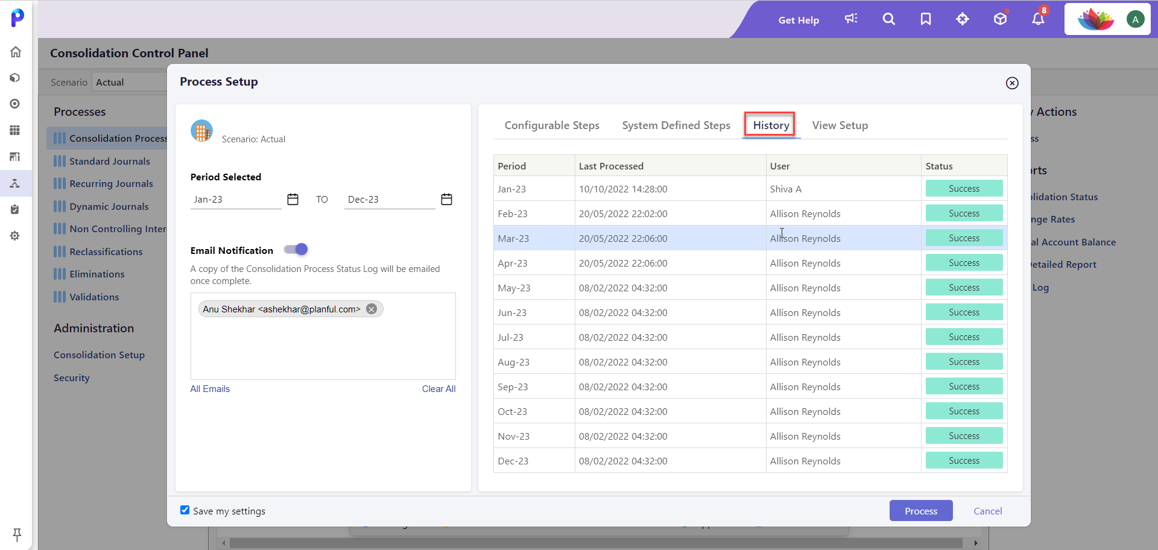Click the Success status for Dec-23
The width and height of the screenshot is (1158, 550).
(x=964, y=461)
